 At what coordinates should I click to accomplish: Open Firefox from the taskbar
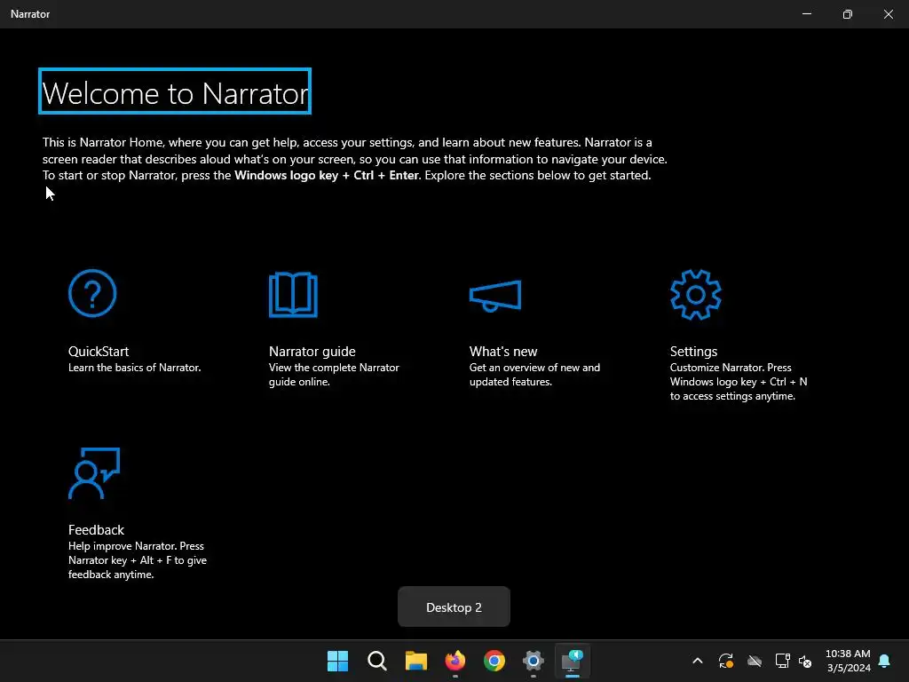pyautogui.click(x=455, y=661)
